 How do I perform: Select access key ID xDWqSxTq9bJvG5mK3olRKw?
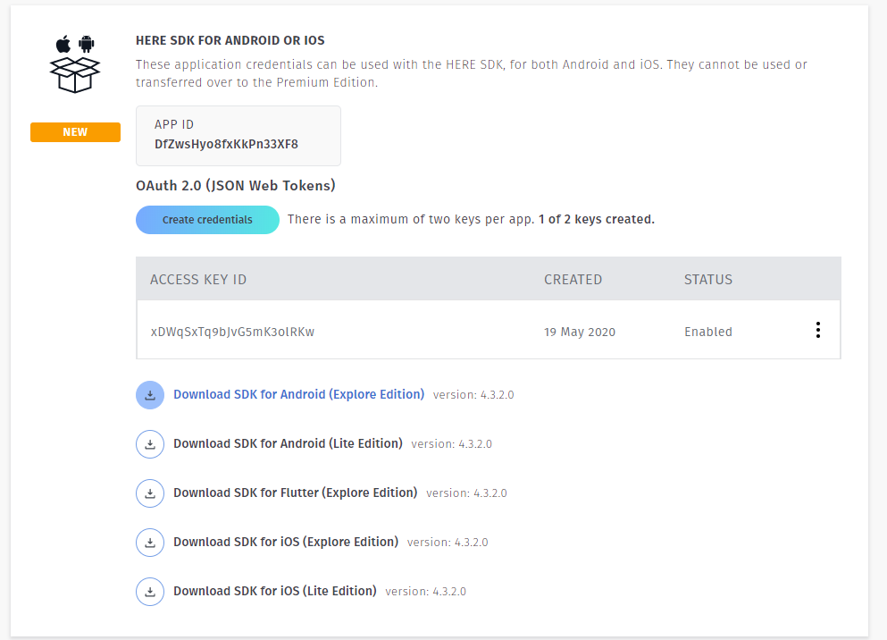[232, 333]
